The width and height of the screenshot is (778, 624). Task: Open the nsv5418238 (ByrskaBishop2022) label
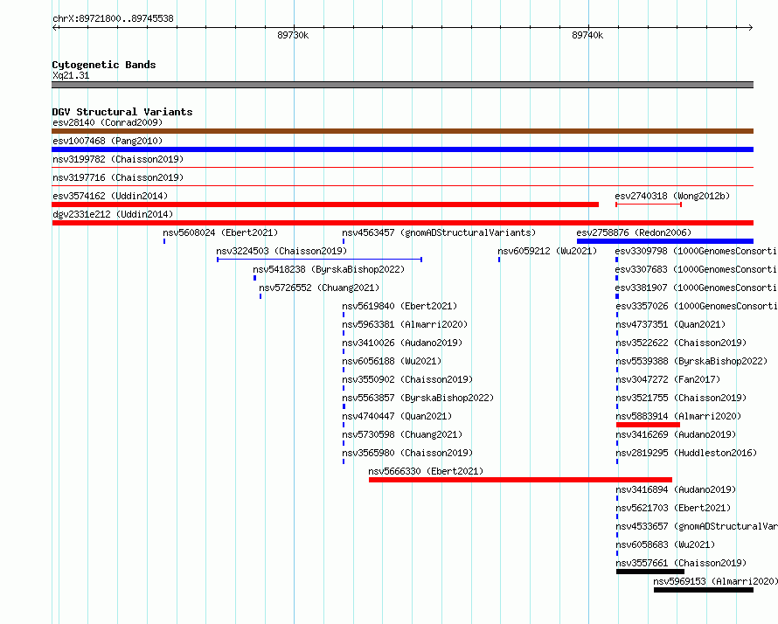click(x=329, y=269)
